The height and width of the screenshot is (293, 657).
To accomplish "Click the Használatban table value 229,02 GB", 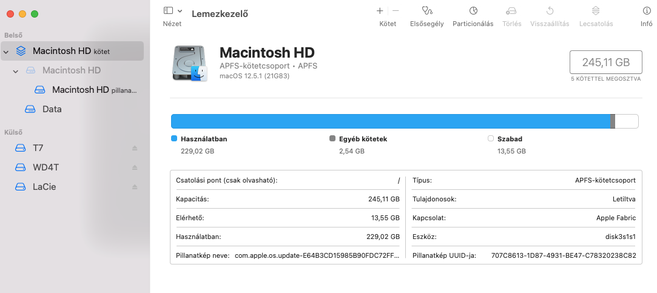I will (x=383, y=237).
